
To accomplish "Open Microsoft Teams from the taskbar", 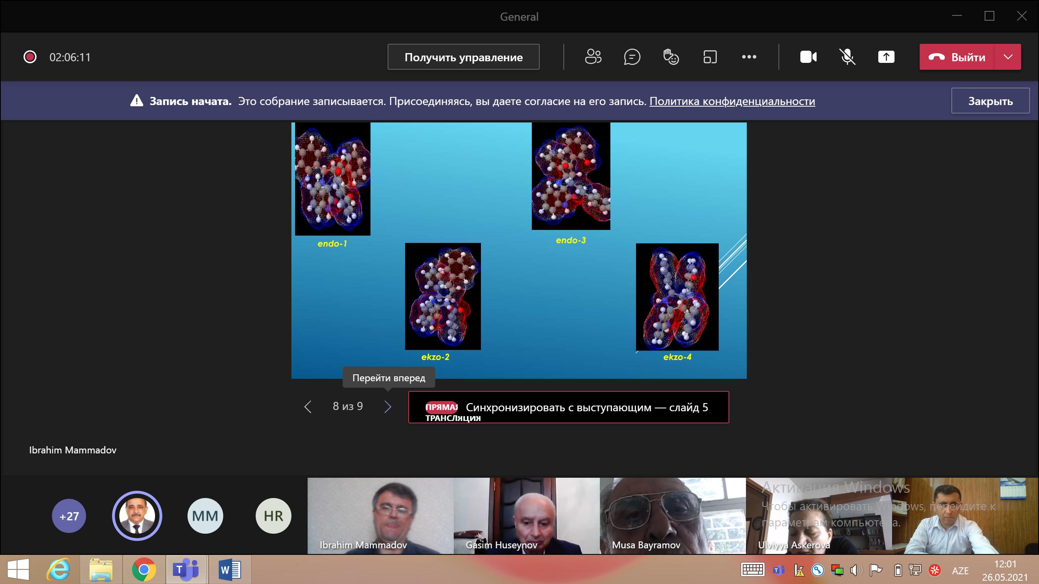I will click(185, 570).
